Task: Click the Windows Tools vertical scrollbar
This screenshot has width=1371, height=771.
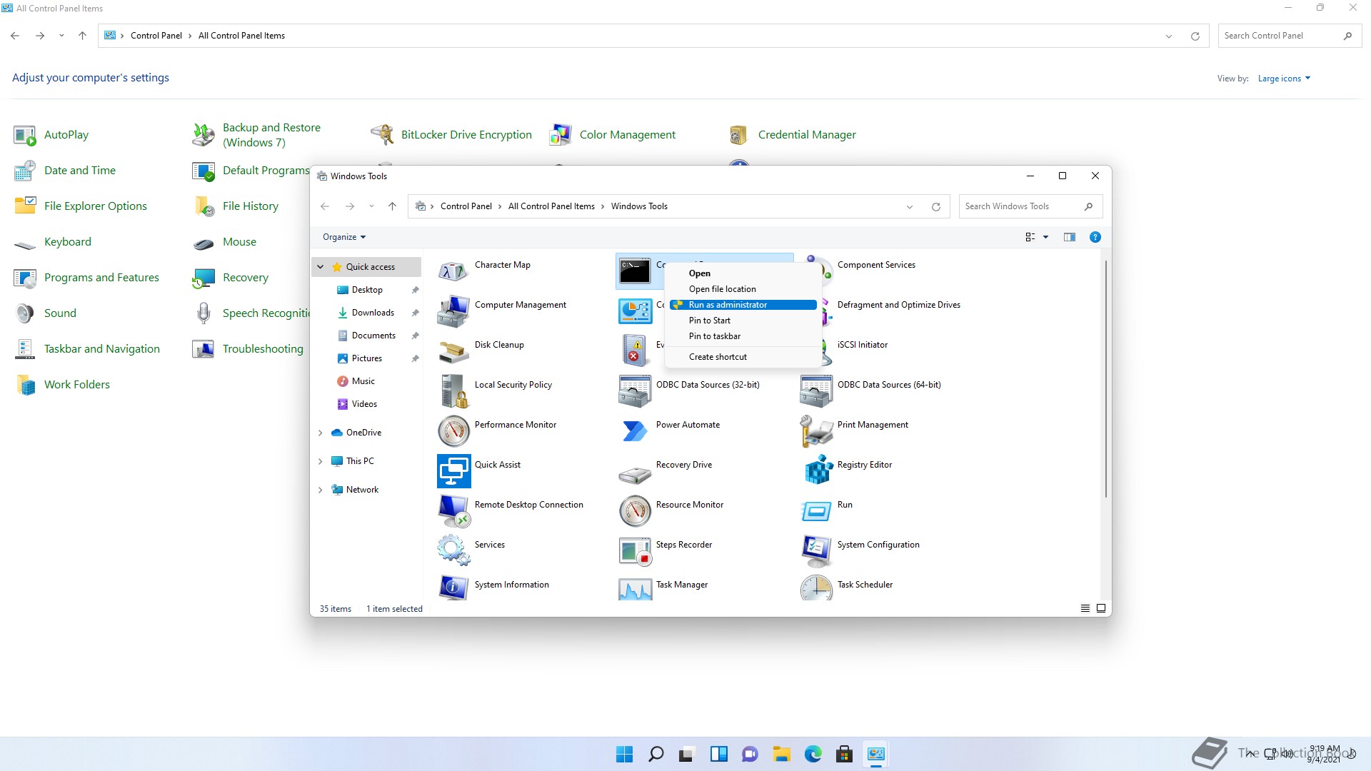Action: coord(1106,378)
